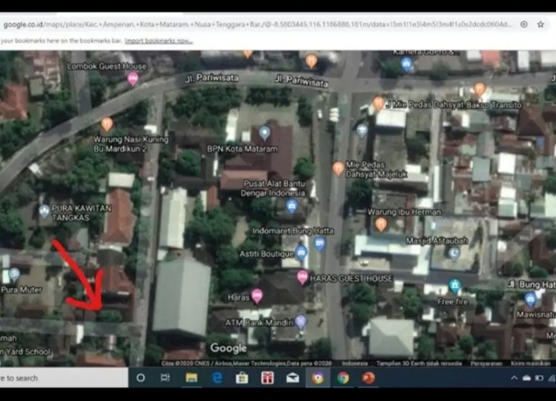Click the 'Warung Ibu Herman' label text
The width and height of the screenshot is (556, 401).
tap(404, 212)
